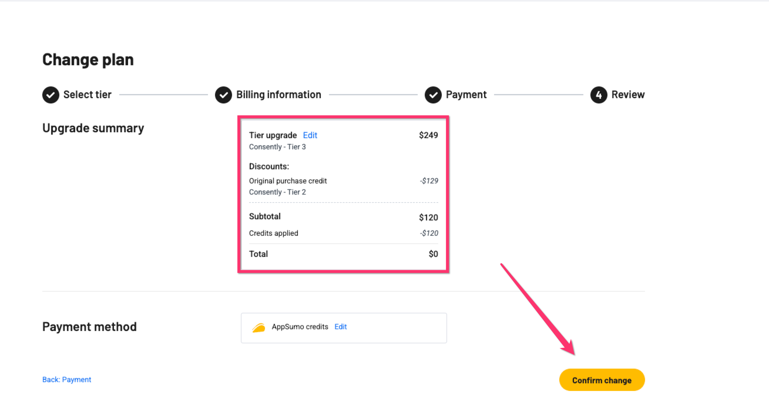Click the $249 tier upgrade price
This screenshot has height=418, width=769.
(428, 135)
